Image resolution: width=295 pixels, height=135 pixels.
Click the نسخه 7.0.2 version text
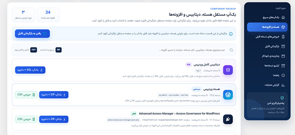click(x=214, y=95)
